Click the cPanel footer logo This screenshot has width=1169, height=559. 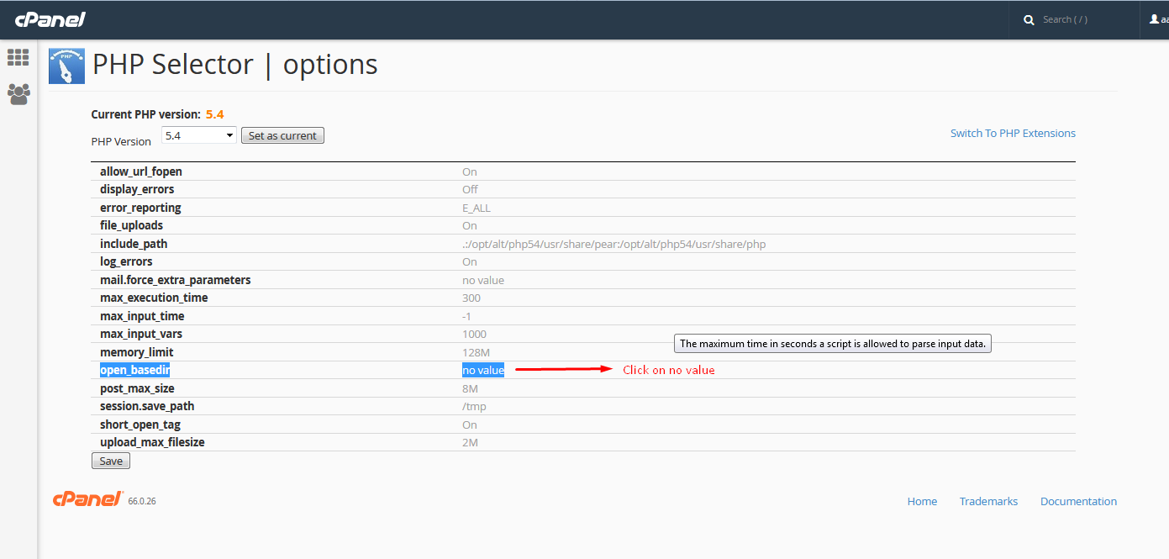pos(88,499)
